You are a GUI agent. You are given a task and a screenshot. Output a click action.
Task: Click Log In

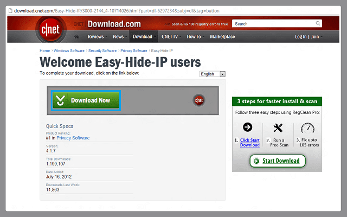click(x=300, y=36)
